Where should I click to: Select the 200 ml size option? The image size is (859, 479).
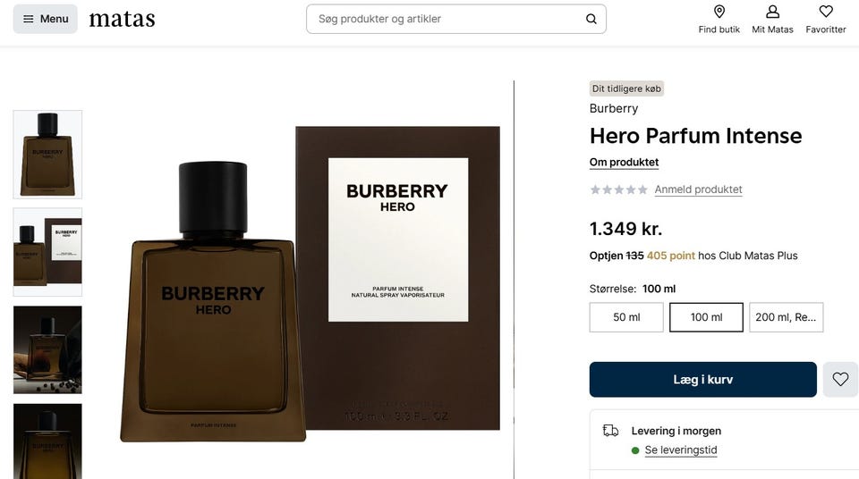point(786,317)
